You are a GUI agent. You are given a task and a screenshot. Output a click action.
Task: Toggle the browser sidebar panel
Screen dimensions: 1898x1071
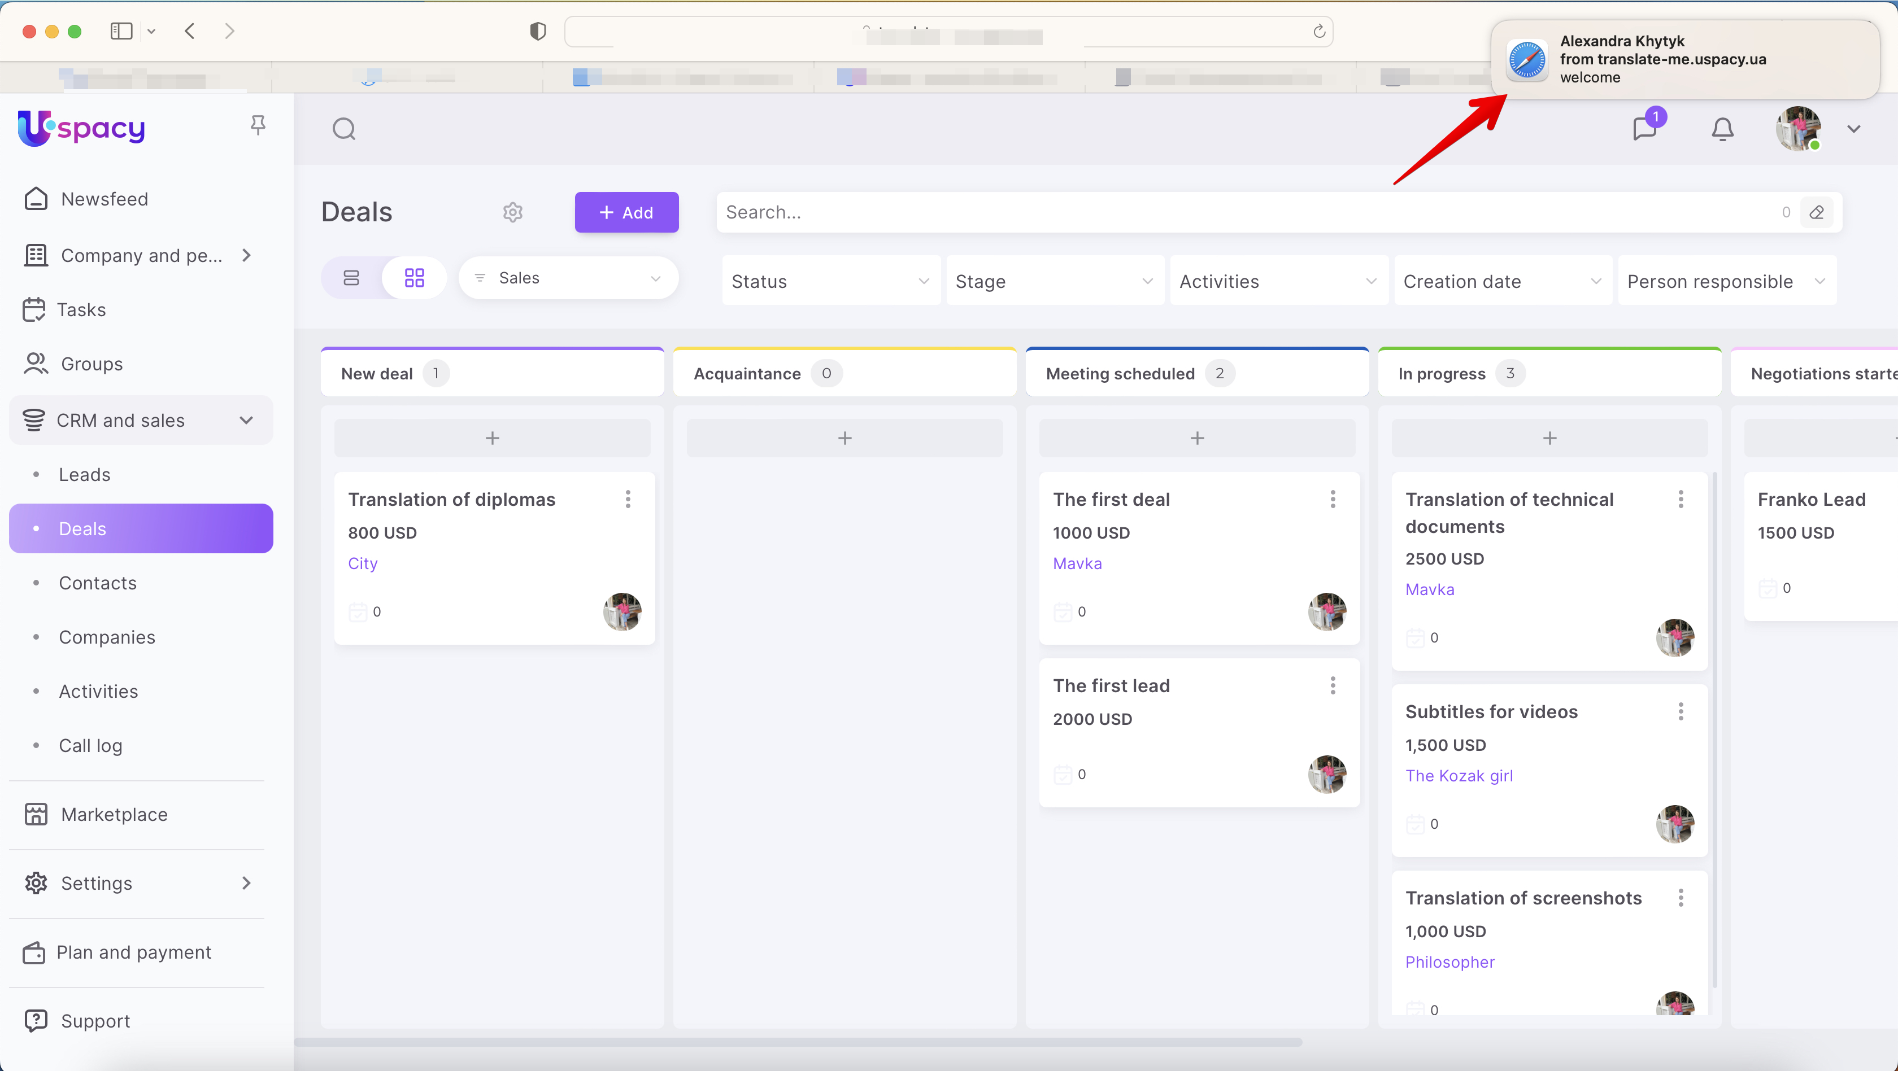coord(121,31)
